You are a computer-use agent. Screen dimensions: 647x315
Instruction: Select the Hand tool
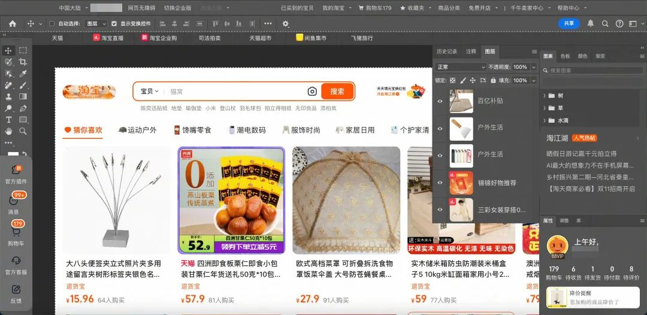pyautogui.click(x=8, y=132)
